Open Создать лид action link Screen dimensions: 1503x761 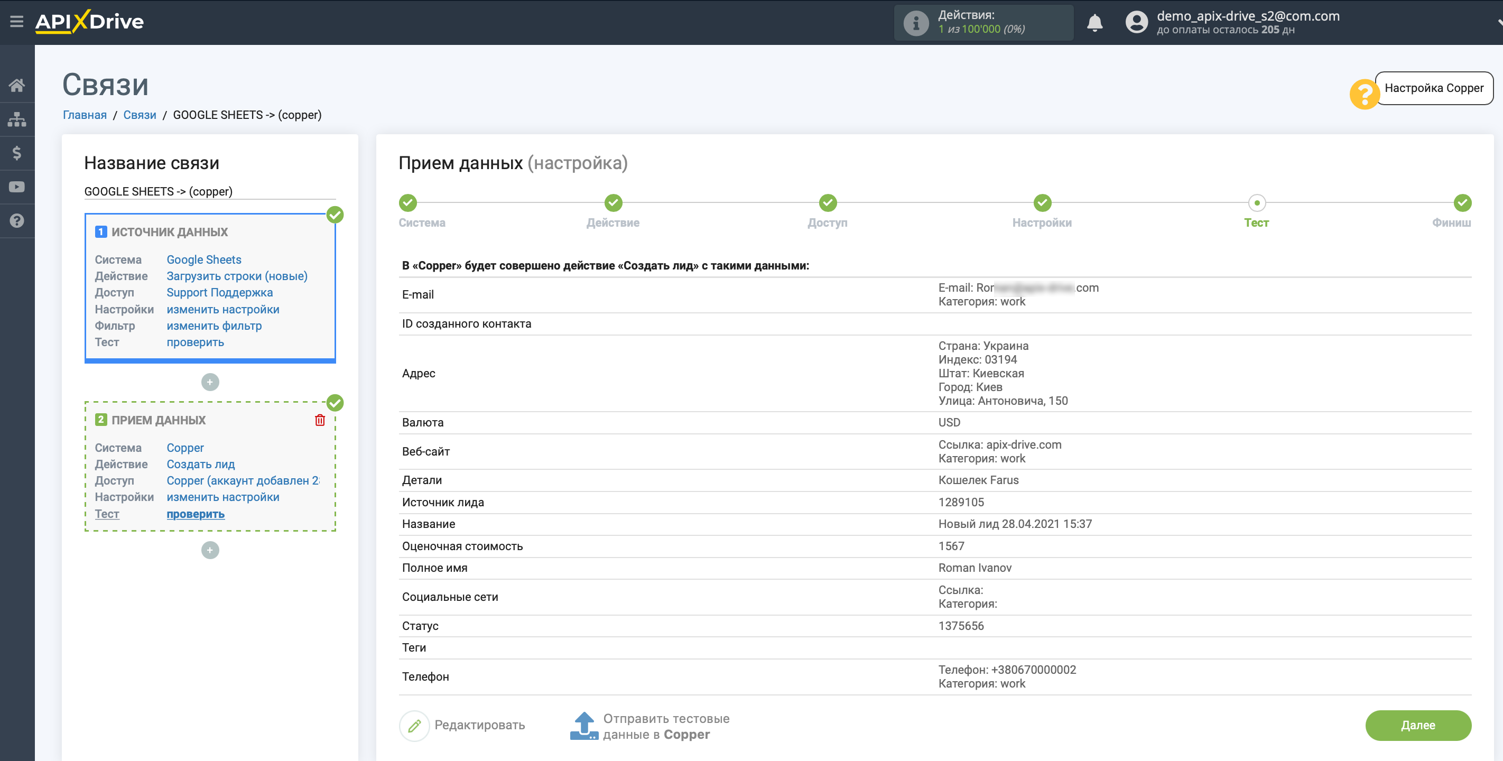click(200, 464)
